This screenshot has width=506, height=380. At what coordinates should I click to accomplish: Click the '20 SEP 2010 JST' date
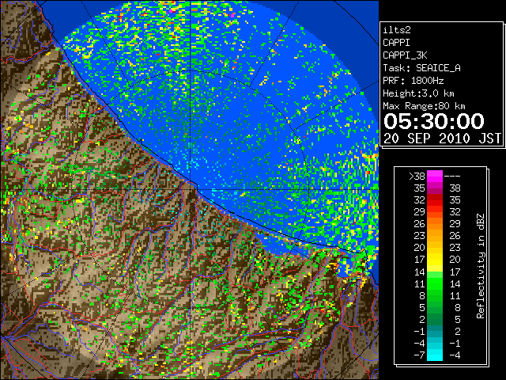click(x=442, y=139)
